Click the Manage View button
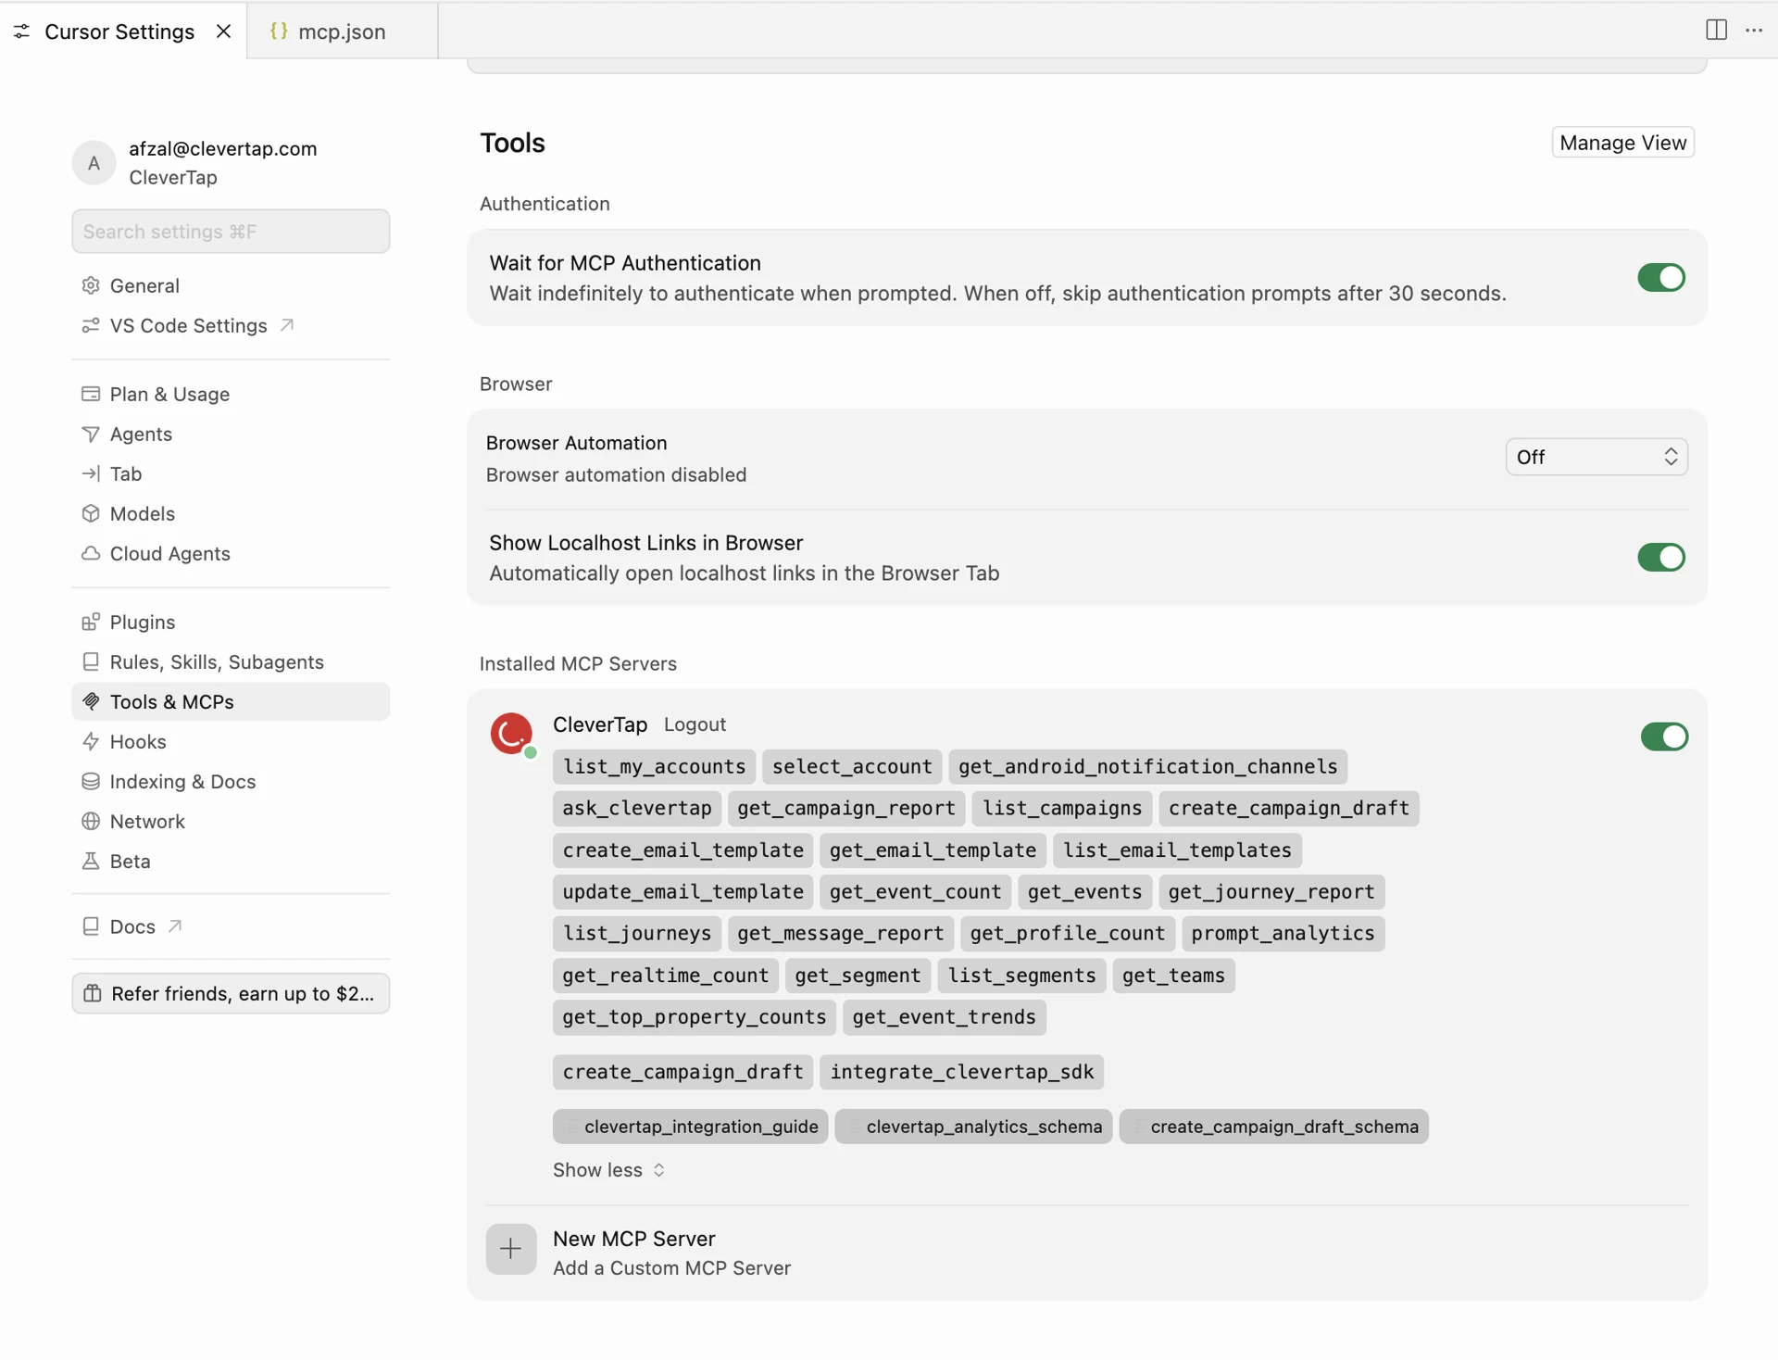Screen dimensions: 1778x1360 (x=1622, y=143)
